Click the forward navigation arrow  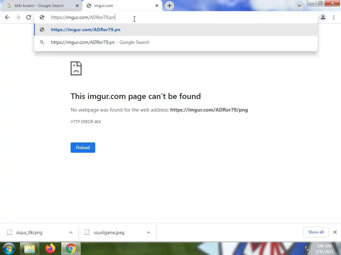(18, 17)
